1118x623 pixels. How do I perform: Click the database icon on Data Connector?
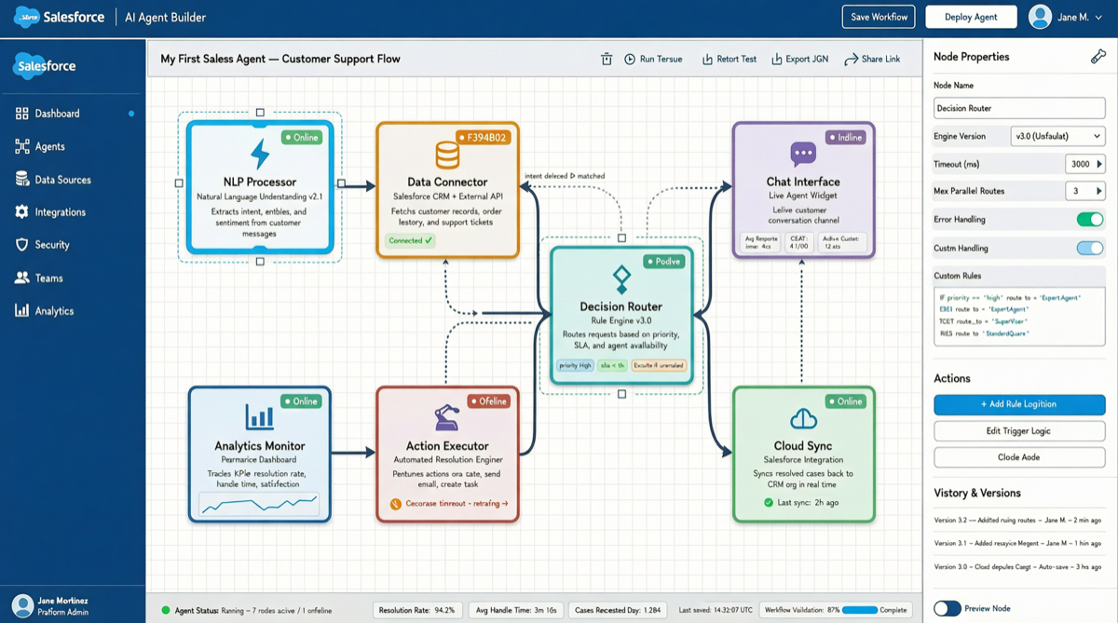click(447, 156)
